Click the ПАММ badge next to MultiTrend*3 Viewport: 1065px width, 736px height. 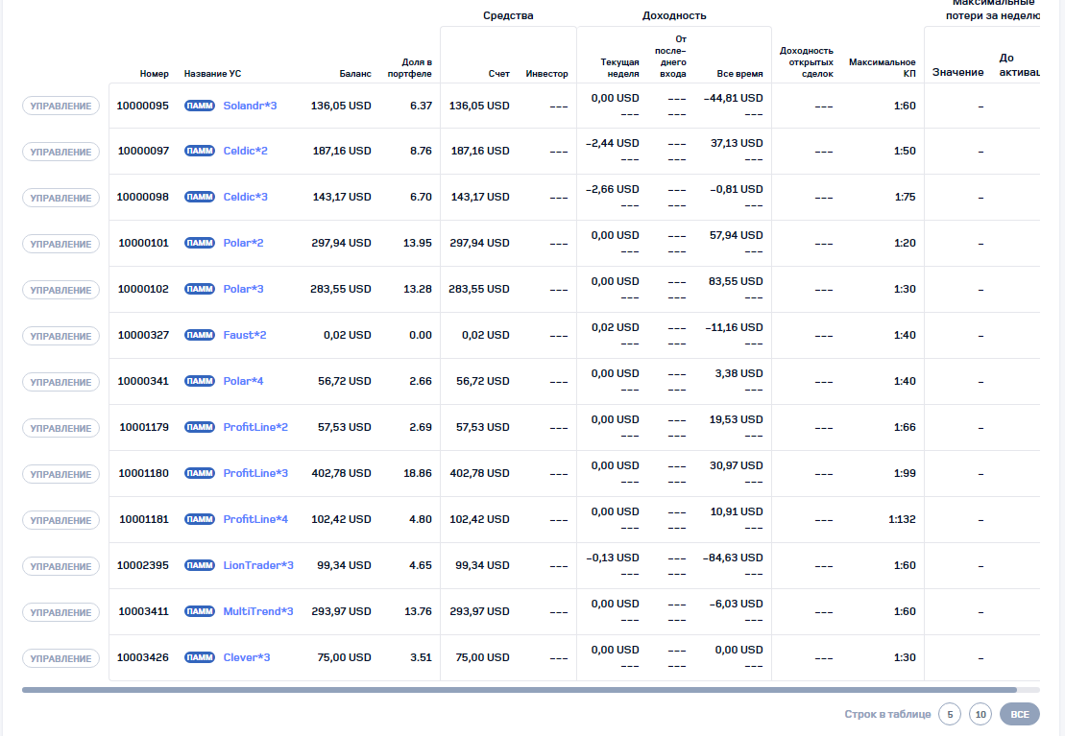tap(199, 612)
